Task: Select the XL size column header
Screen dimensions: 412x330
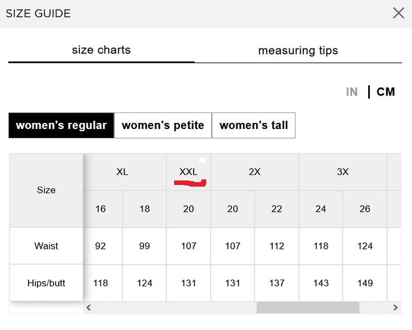Action: click(123, 172)
